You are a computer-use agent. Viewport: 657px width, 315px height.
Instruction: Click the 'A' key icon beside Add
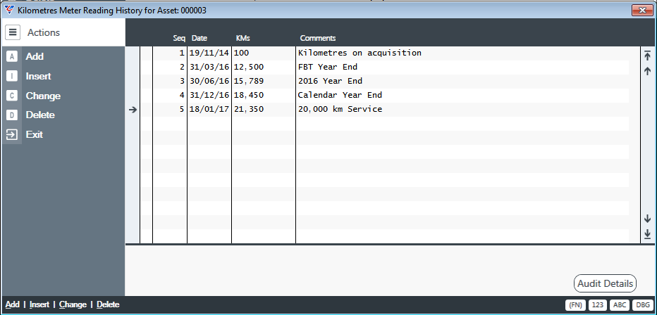pyautogui.click(x=12, y=56)
